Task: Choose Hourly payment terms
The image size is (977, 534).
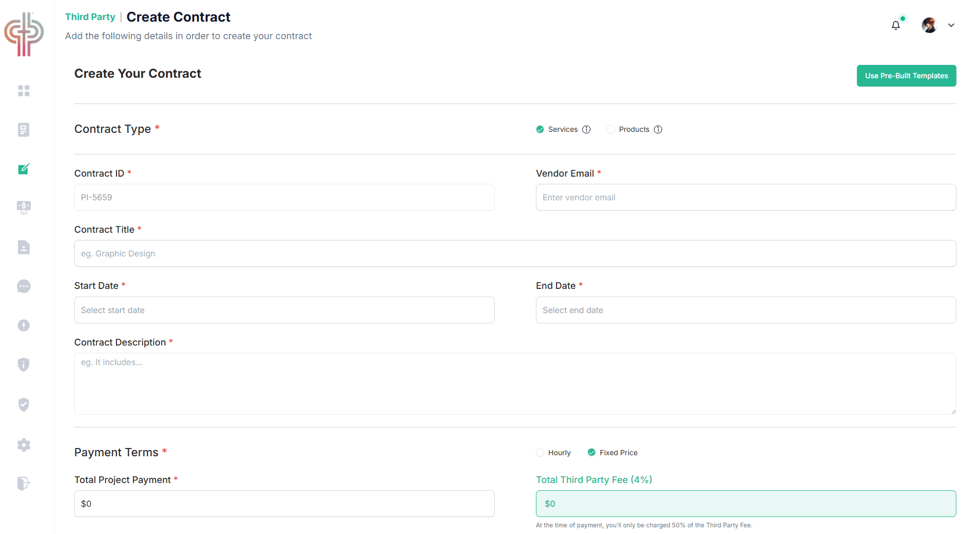Action: click(x=540, y=452)
